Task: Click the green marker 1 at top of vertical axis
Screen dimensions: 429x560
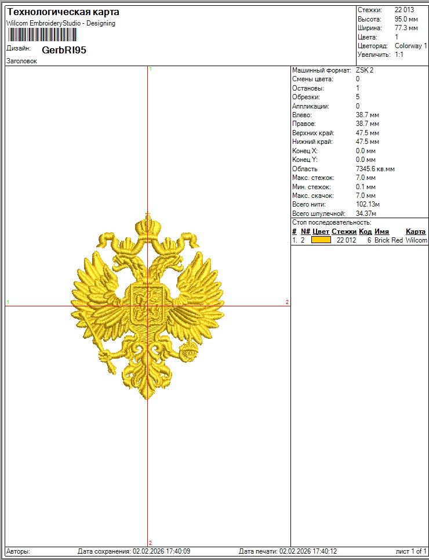Action: pyautogui.click(x=150, y=69)
